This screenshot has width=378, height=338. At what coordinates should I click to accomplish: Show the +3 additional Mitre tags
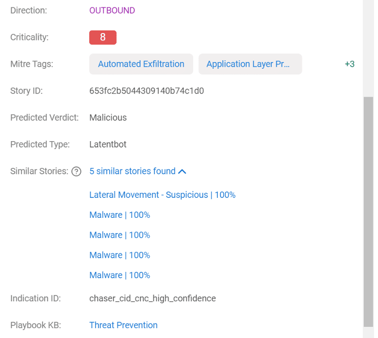tap(350, 64)
